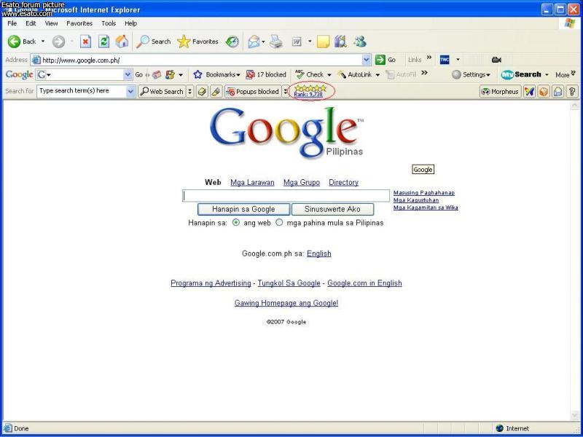Click the Google Toolbar news icon
Screen dimensions: 583x437
157,75
